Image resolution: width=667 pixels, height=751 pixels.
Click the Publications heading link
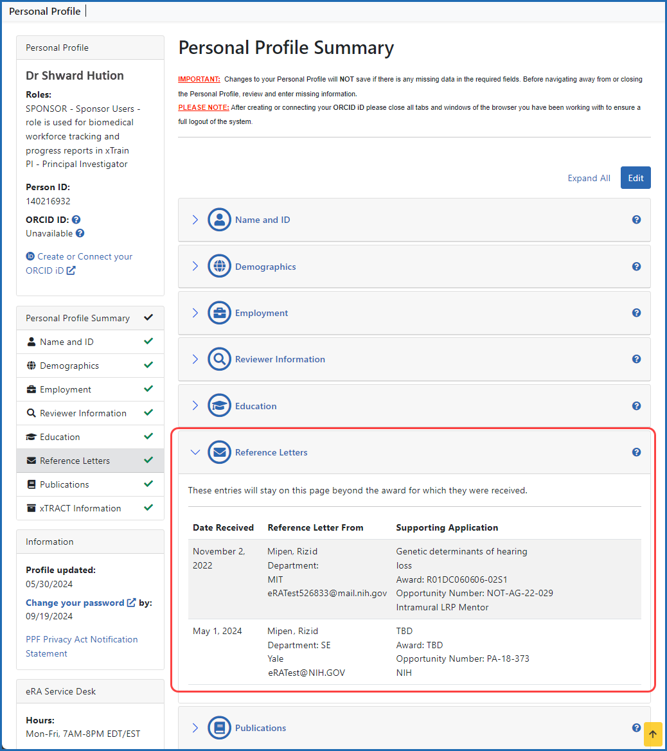pyautogui.click(x=261, y=727)
